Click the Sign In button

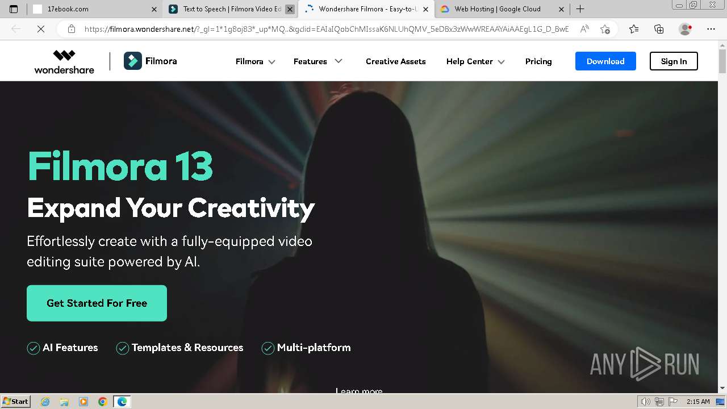pos(674,61)
